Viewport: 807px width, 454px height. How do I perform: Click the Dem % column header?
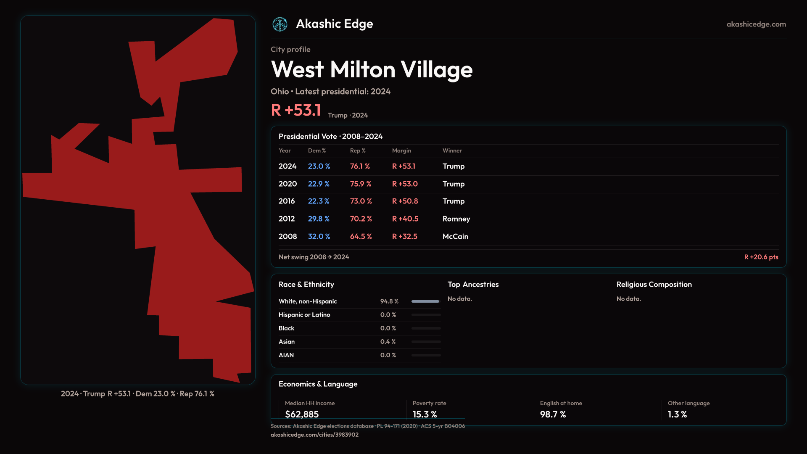point(317,150)
